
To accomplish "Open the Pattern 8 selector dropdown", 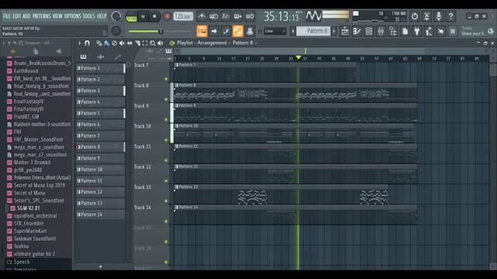I will pyautogui.click(x=313, y=31).
